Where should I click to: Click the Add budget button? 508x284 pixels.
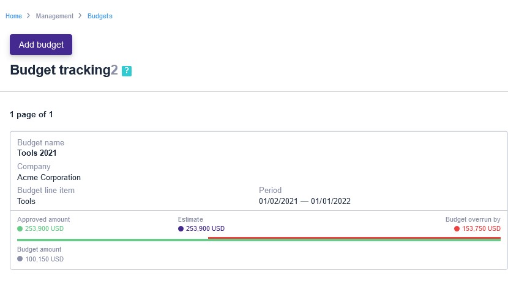(x=41, y=45)
